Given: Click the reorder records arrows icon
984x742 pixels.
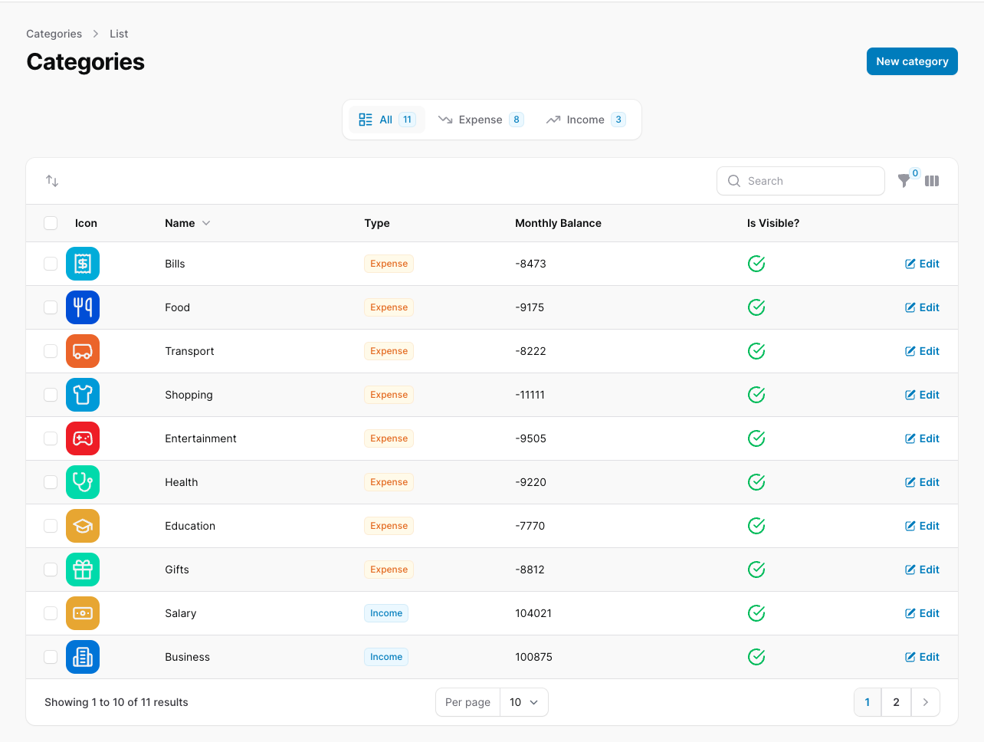Looking at the screenshot, I should click(52, 181).
